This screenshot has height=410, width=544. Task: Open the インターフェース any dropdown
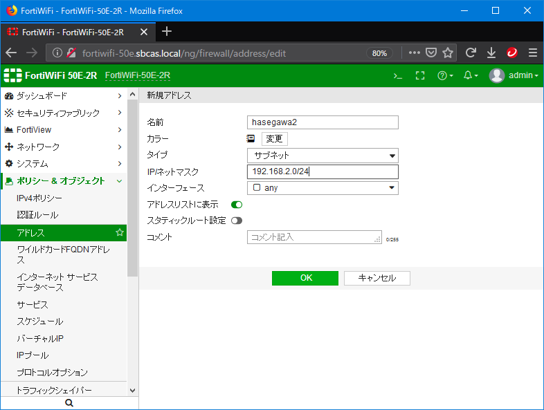click(x=323, y=188)
